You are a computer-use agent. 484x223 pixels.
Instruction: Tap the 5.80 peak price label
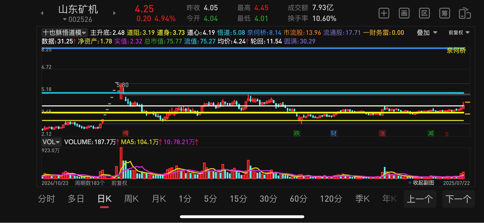(x=122, y=85)
